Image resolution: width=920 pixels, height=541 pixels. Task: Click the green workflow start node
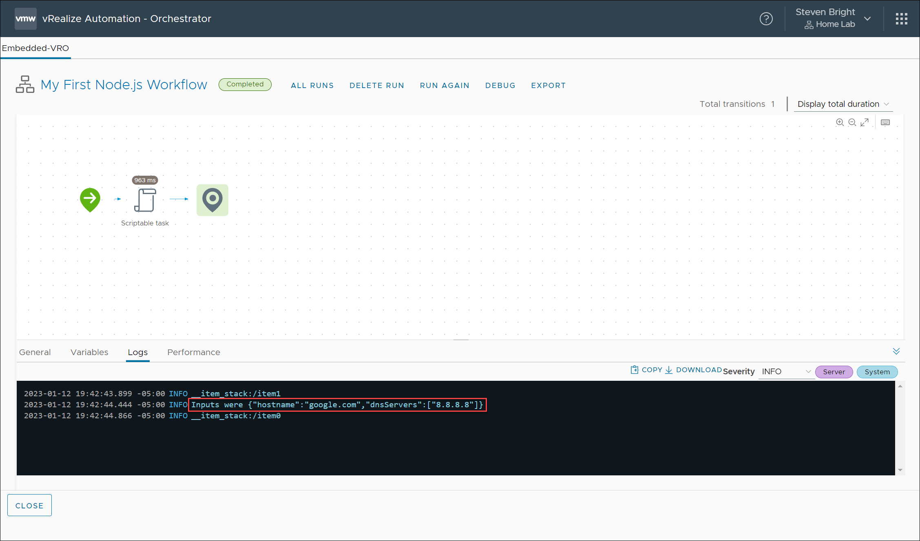click(90, 199)
